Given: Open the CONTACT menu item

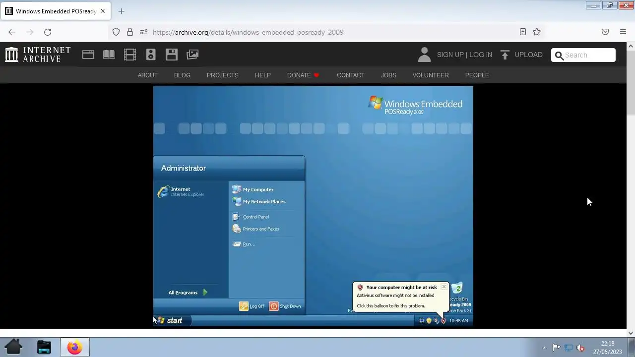Looking at the screenshot, I should point(351,75).
